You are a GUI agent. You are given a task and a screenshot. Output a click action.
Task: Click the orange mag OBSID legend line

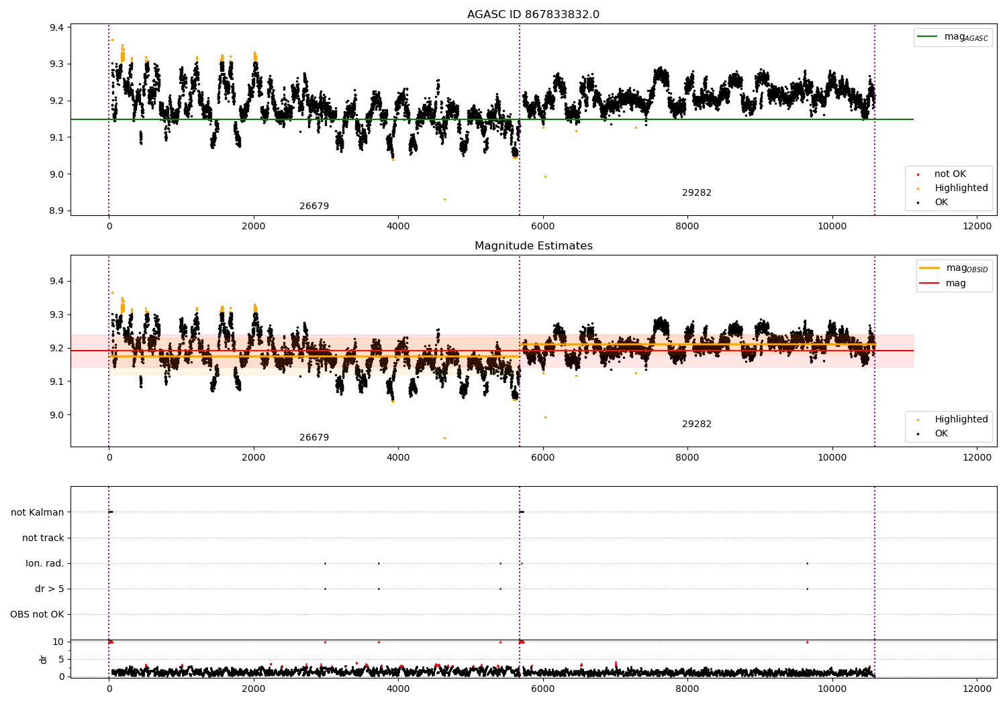pos(930,268)
